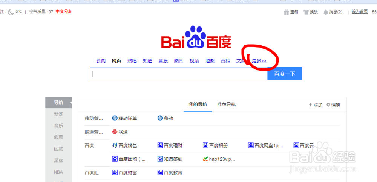
Task: Open the 图片 link
Action: [x=179, y=61]
